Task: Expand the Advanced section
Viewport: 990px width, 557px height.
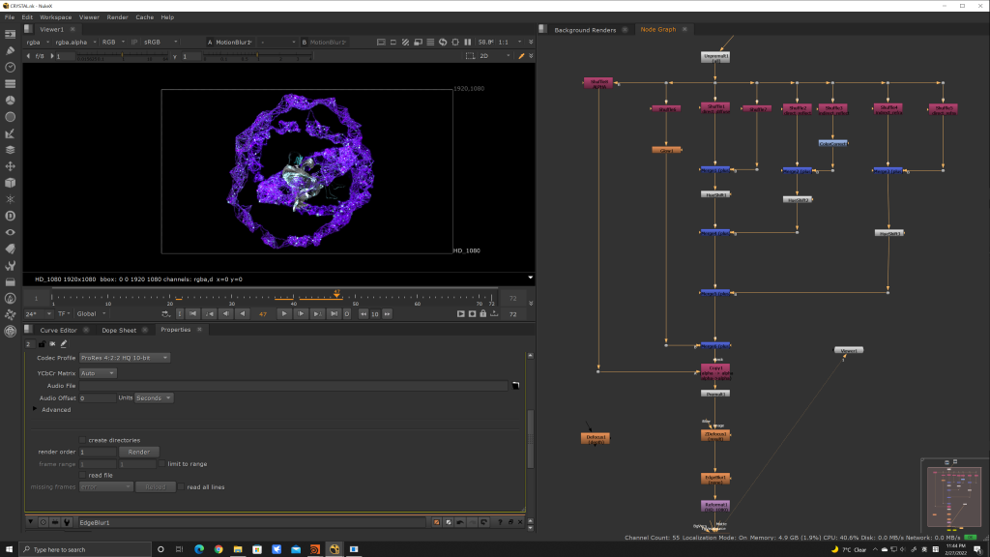Action: pos(36,409)
